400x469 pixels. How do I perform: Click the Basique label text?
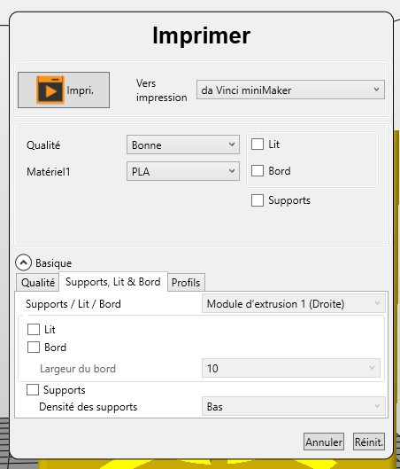tap(53, 263)
